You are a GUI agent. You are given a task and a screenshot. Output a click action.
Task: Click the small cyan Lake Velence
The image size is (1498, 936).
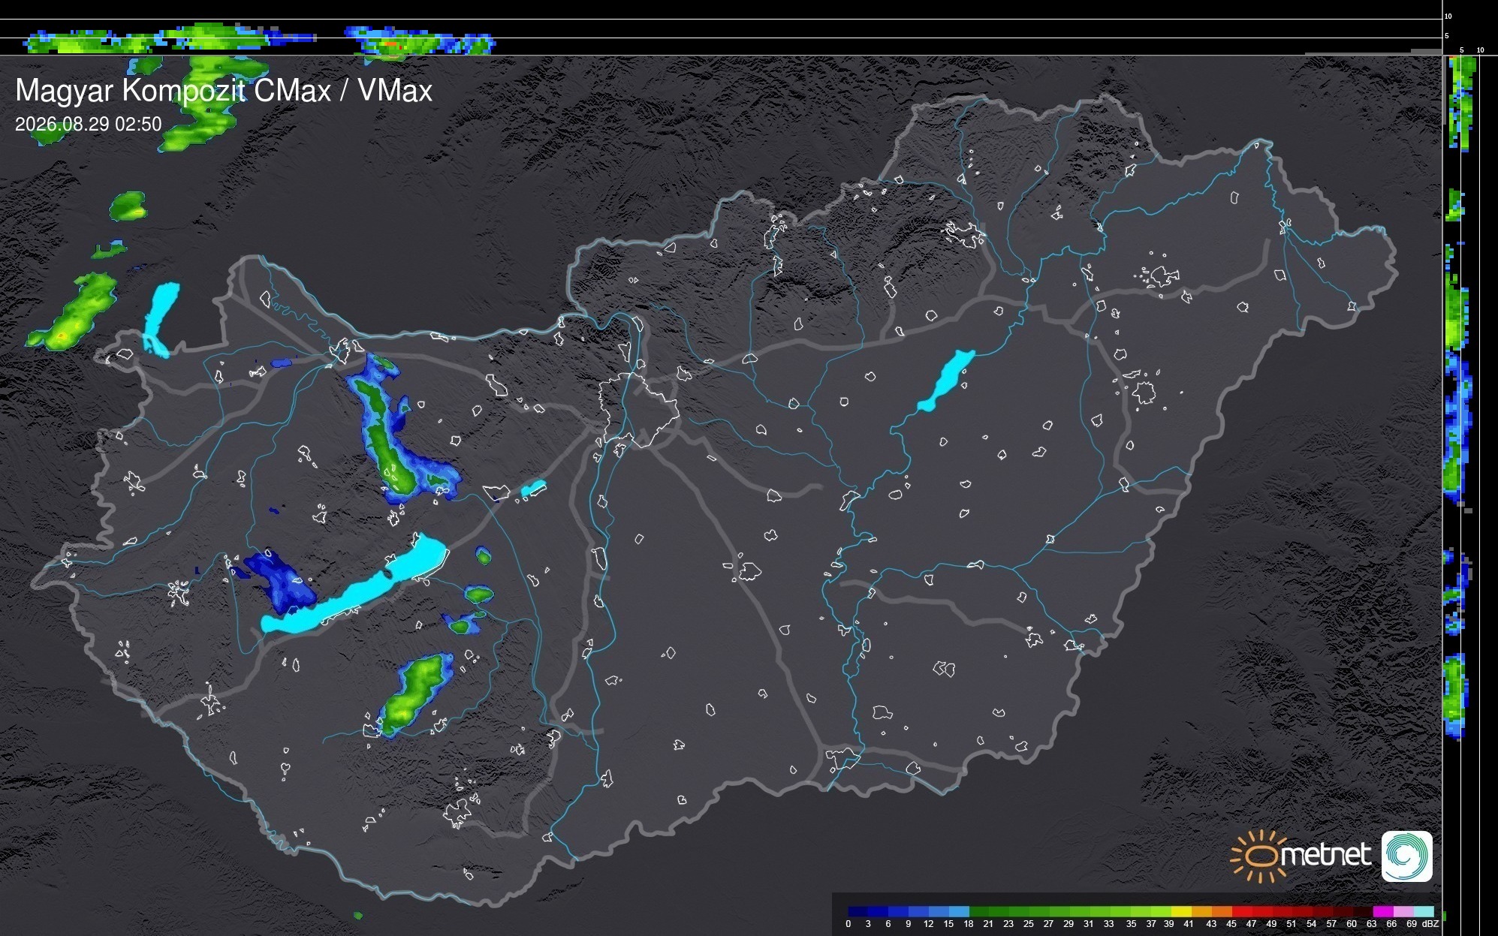pos(533,489)
